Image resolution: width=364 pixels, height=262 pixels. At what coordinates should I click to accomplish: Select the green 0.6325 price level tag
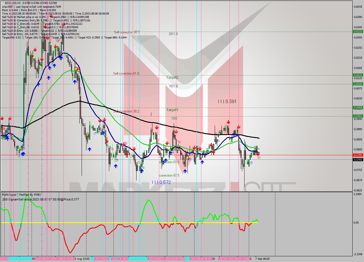pos(357,31)
